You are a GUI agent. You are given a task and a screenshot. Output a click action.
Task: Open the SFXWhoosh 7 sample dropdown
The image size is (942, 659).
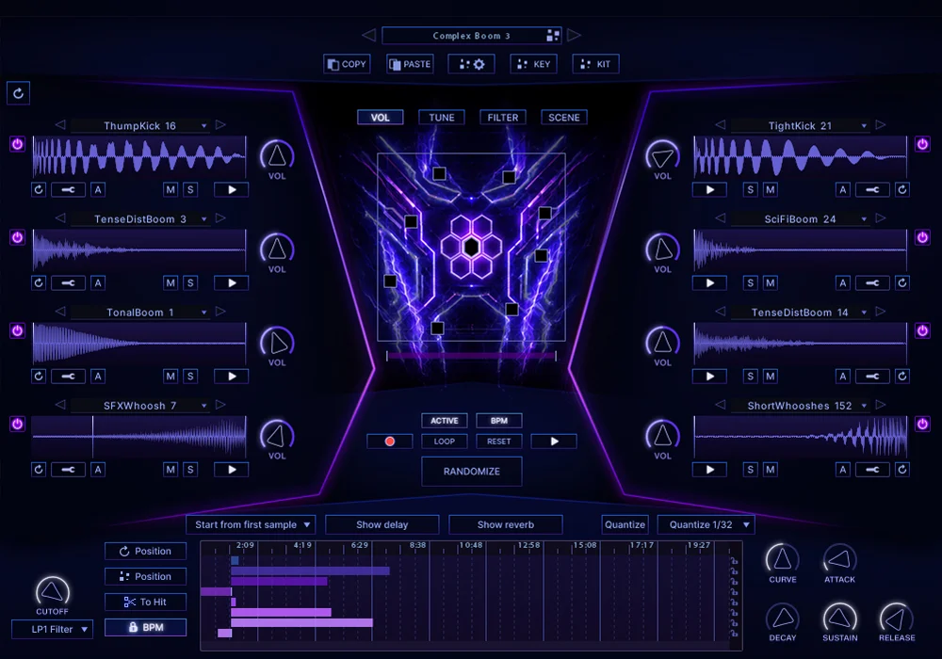204,407
